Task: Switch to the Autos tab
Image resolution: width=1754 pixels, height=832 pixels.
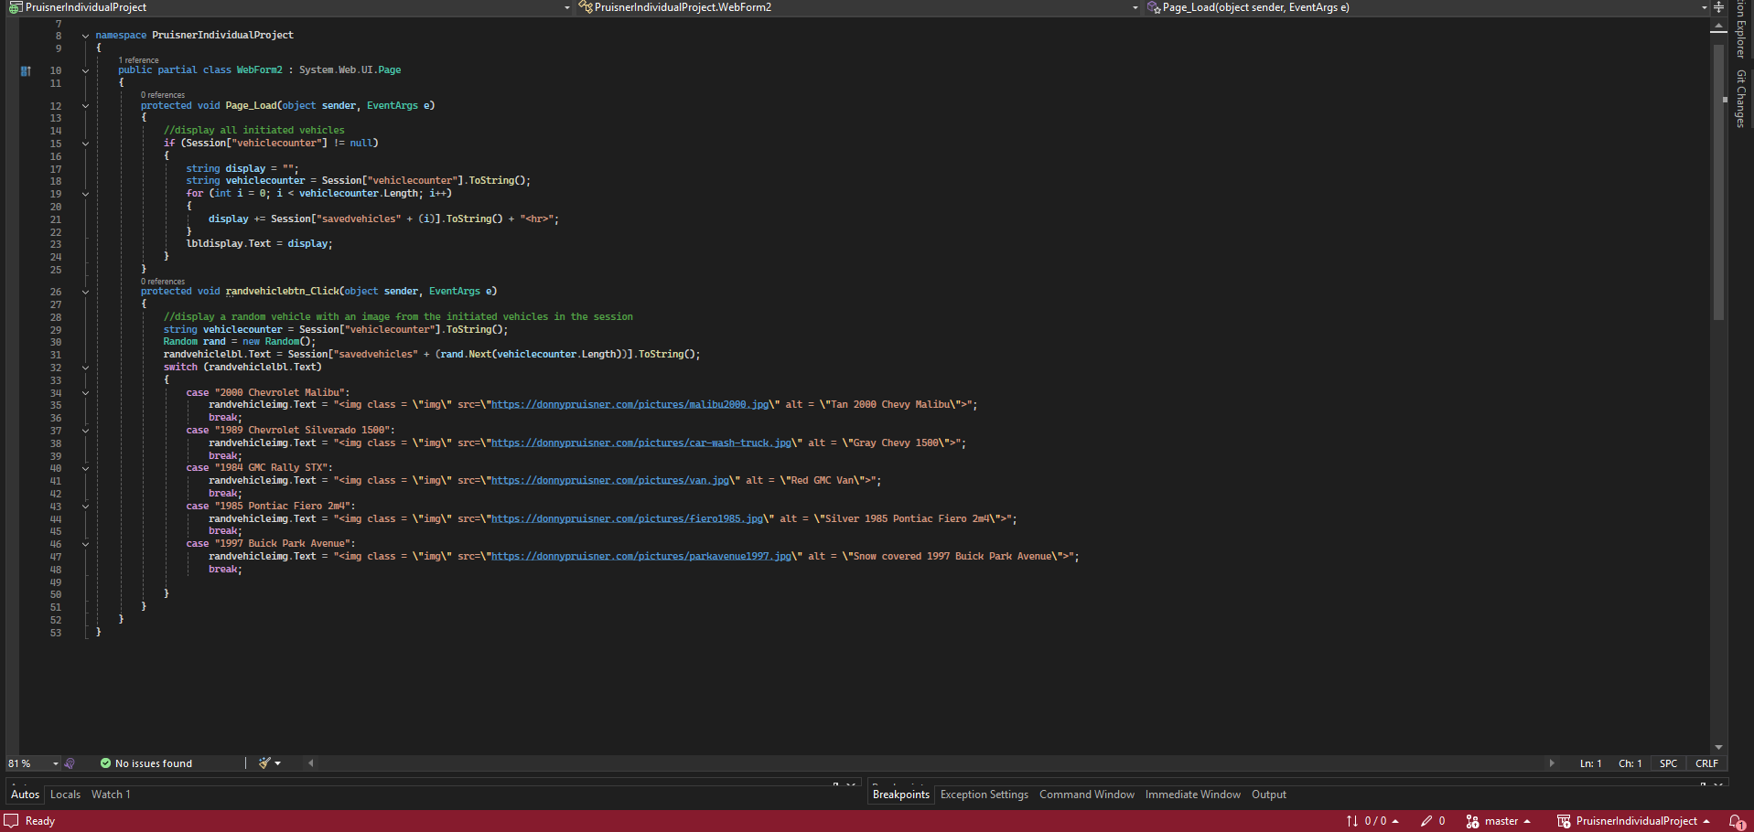Action: pyautogui.click(x=26, y=795)
